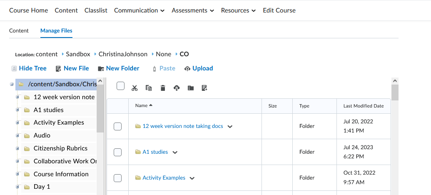This screenshot has height=195, width=431.
Task: Select Citizenship Rubrics in the folder tree
Action: (60, 148)
